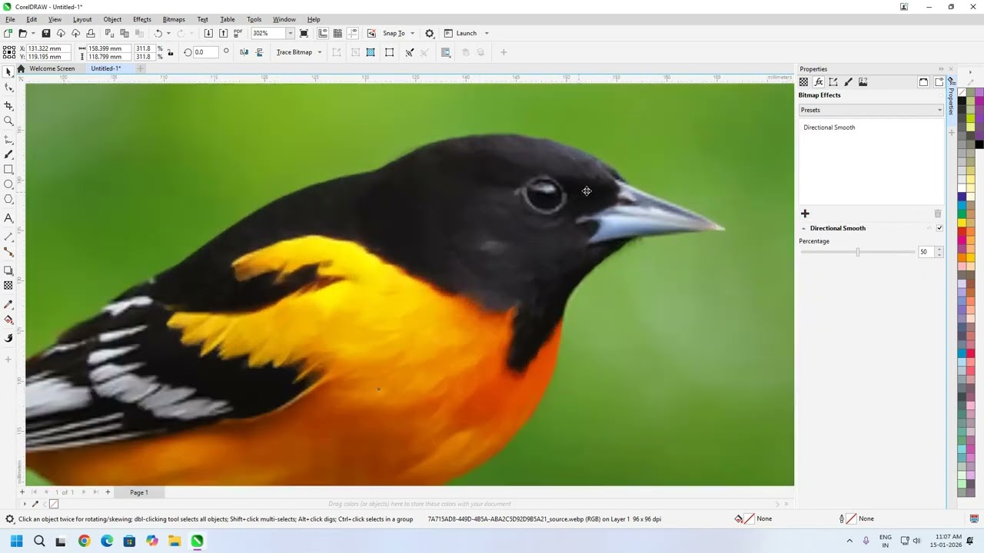The image size is (984, 553).
Task: Click the Print icon in toolbar
Action: [91, 33]
